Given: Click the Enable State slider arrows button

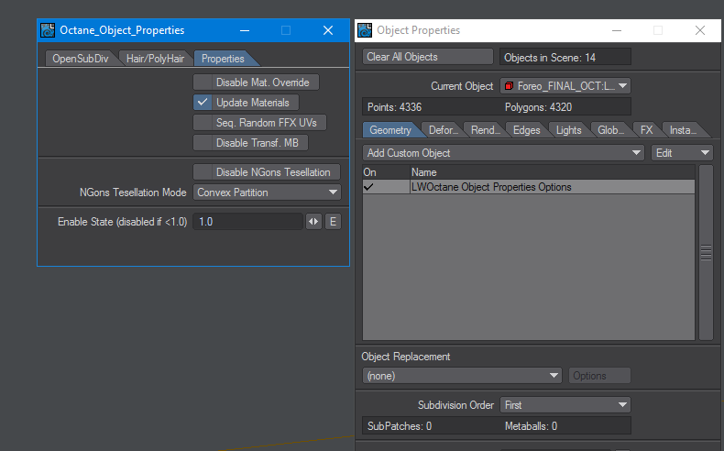Looking at the screenshot, I should pos(313,222).
